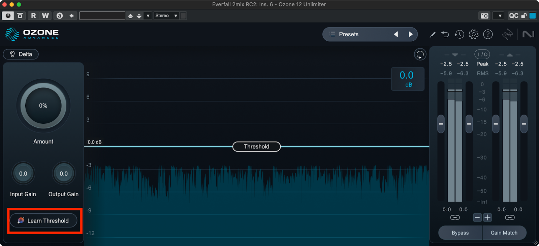Image resolution: width=539 pixels, height=246 pixels.
Task: Open the Stereo channel dropdown
Action: point(166,16)
